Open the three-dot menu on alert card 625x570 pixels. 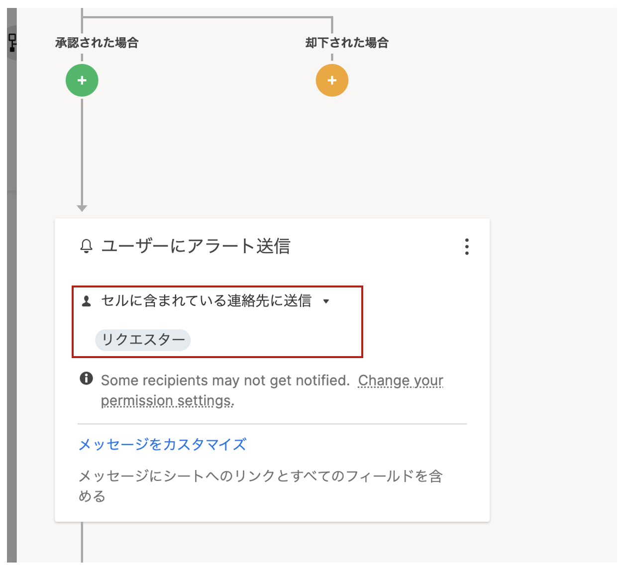467,247
